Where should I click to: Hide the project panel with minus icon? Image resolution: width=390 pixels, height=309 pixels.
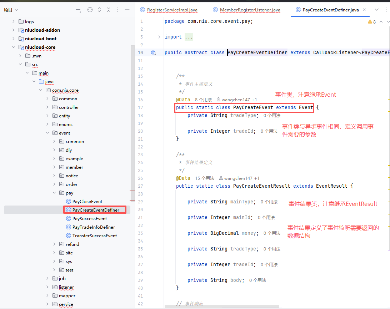[x=127, y=10]
